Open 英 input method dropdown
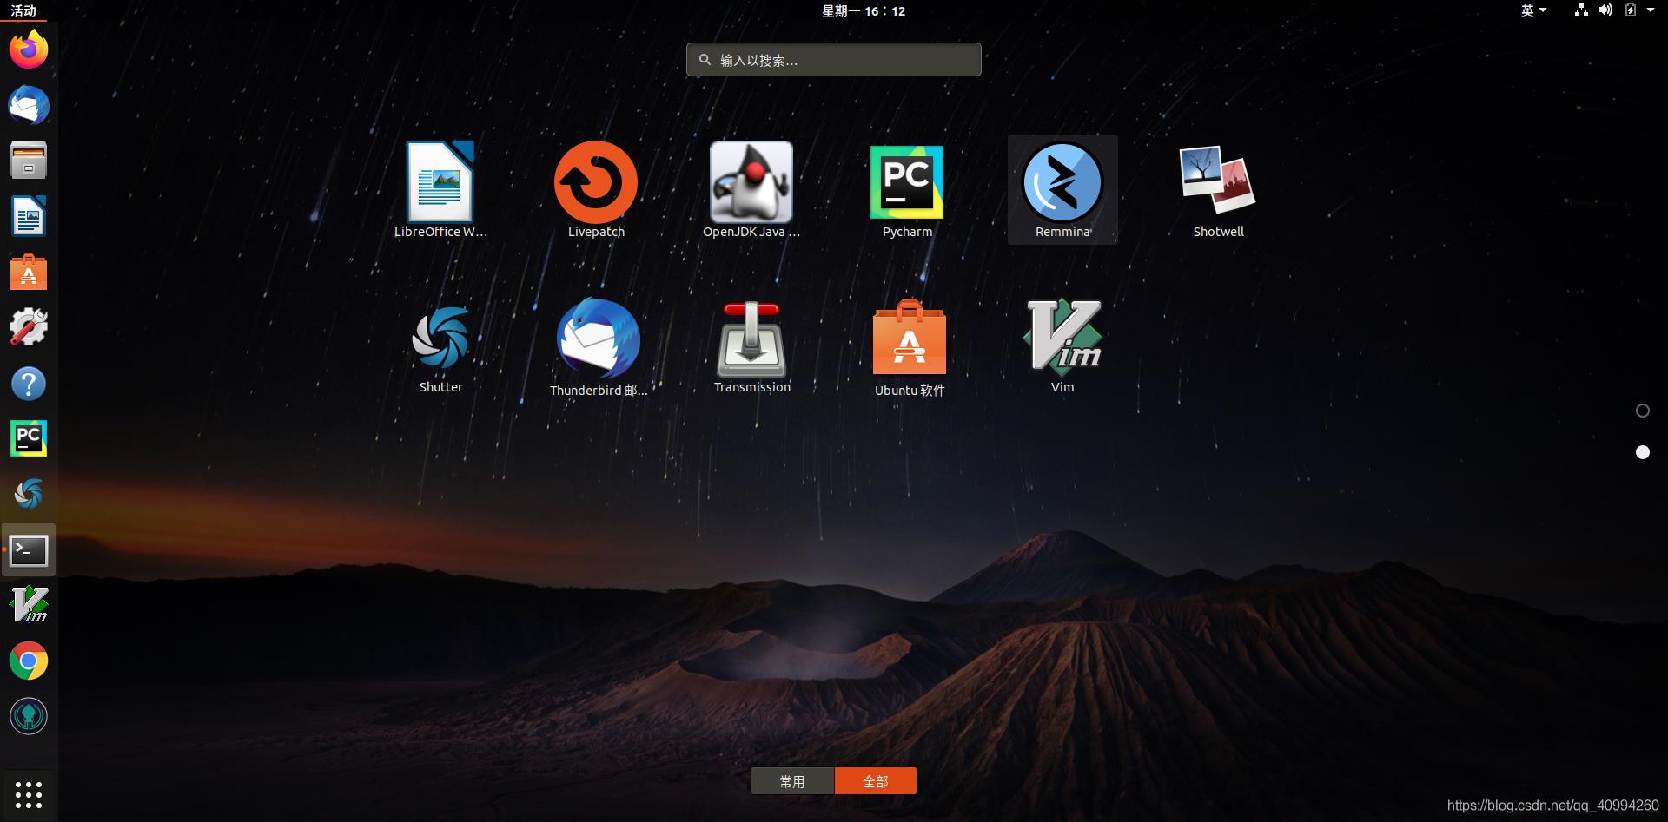This screenshot has height=822, width=1668. point(1533,10)
